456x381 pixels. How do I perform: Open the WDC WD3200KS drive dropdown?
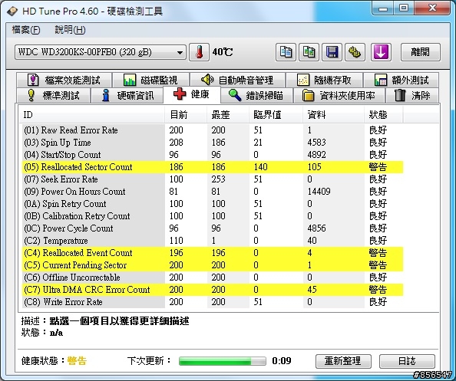[x=101, y=53]
